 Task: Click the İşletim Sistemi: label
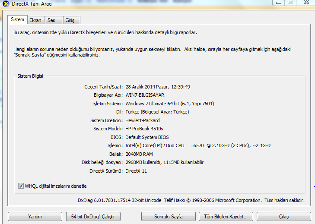[107, 104]
